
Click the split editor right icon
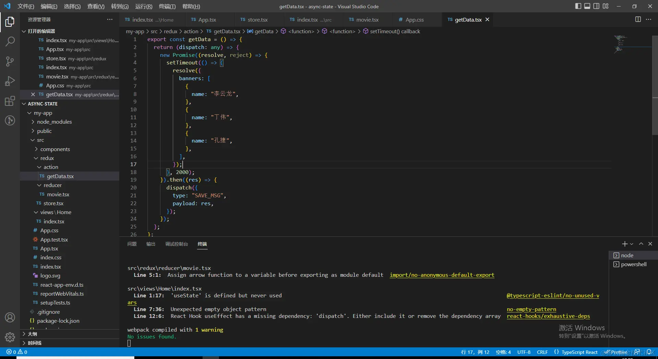[x=638, y=20]
